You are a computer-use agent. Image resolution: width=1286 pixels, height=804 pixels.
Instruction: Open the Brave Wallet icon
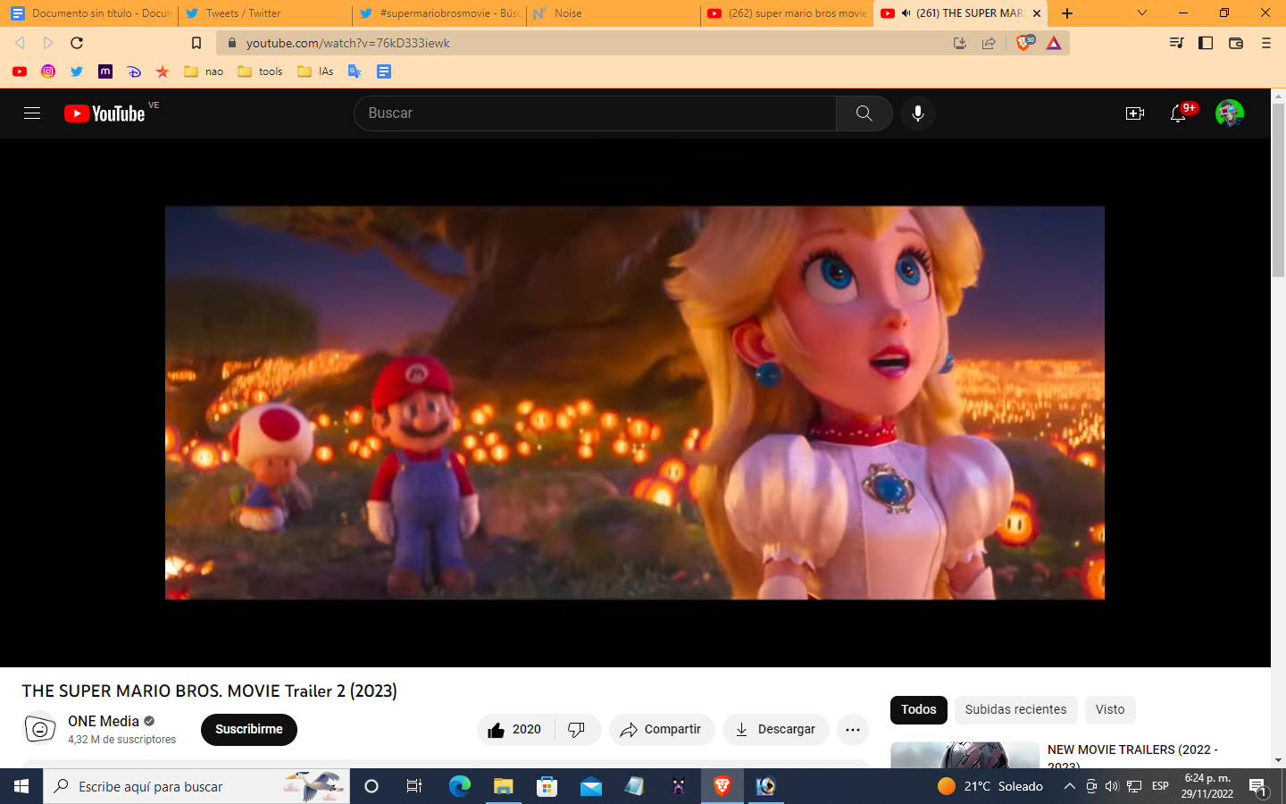[1236, 43]
